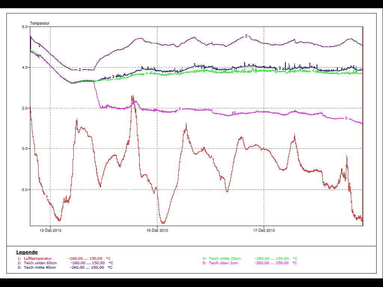Click the 15-Dez-2010 date label
The height and width of the screenshot is (287, 383).
coord(157,231)
